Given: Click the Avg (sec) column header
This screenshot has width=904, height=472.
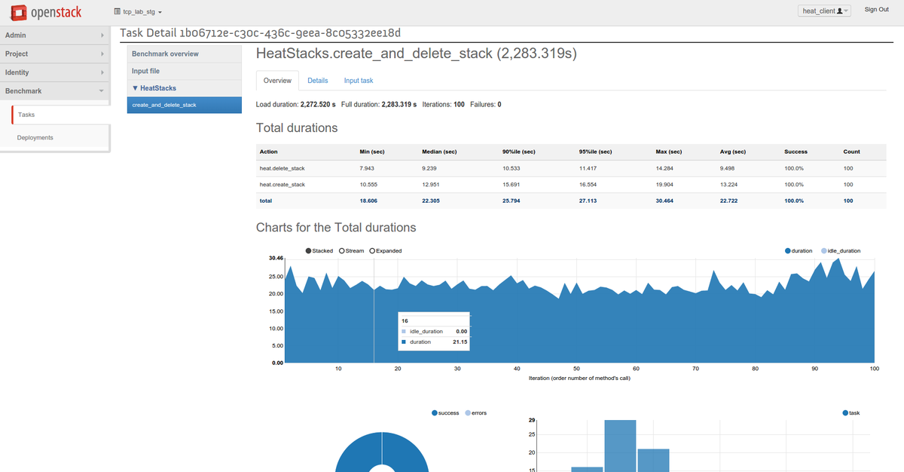Looking at the screenshot, I should 733,152.
